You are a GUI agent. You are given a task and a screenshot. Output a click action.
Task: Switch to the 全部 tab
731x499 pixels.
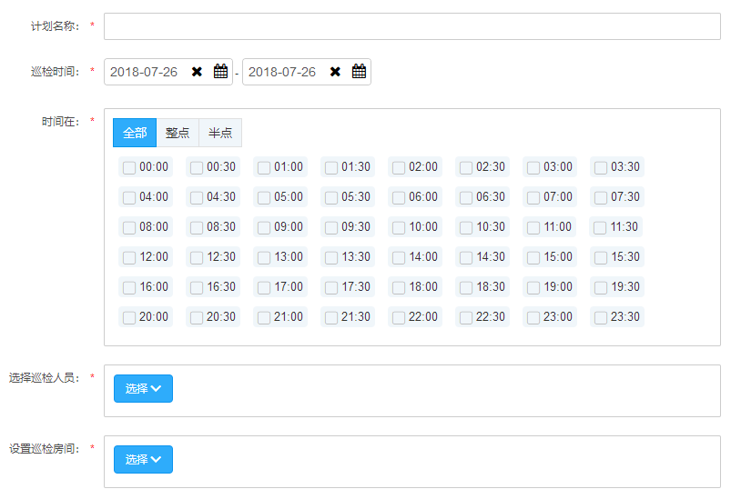click(135, 133)
